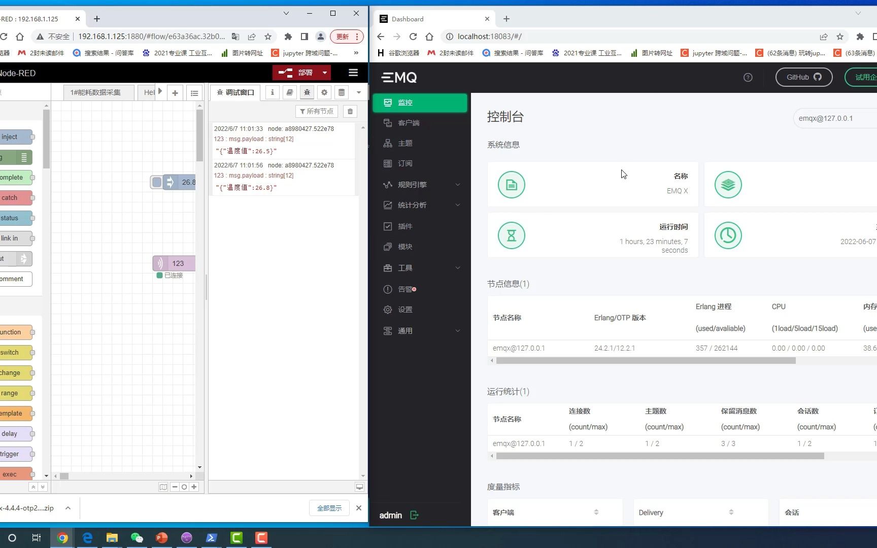Filter debug output via 所有节点
This screenshot has height=548, width=877.
pyautogui.click(x=317, y=112)
